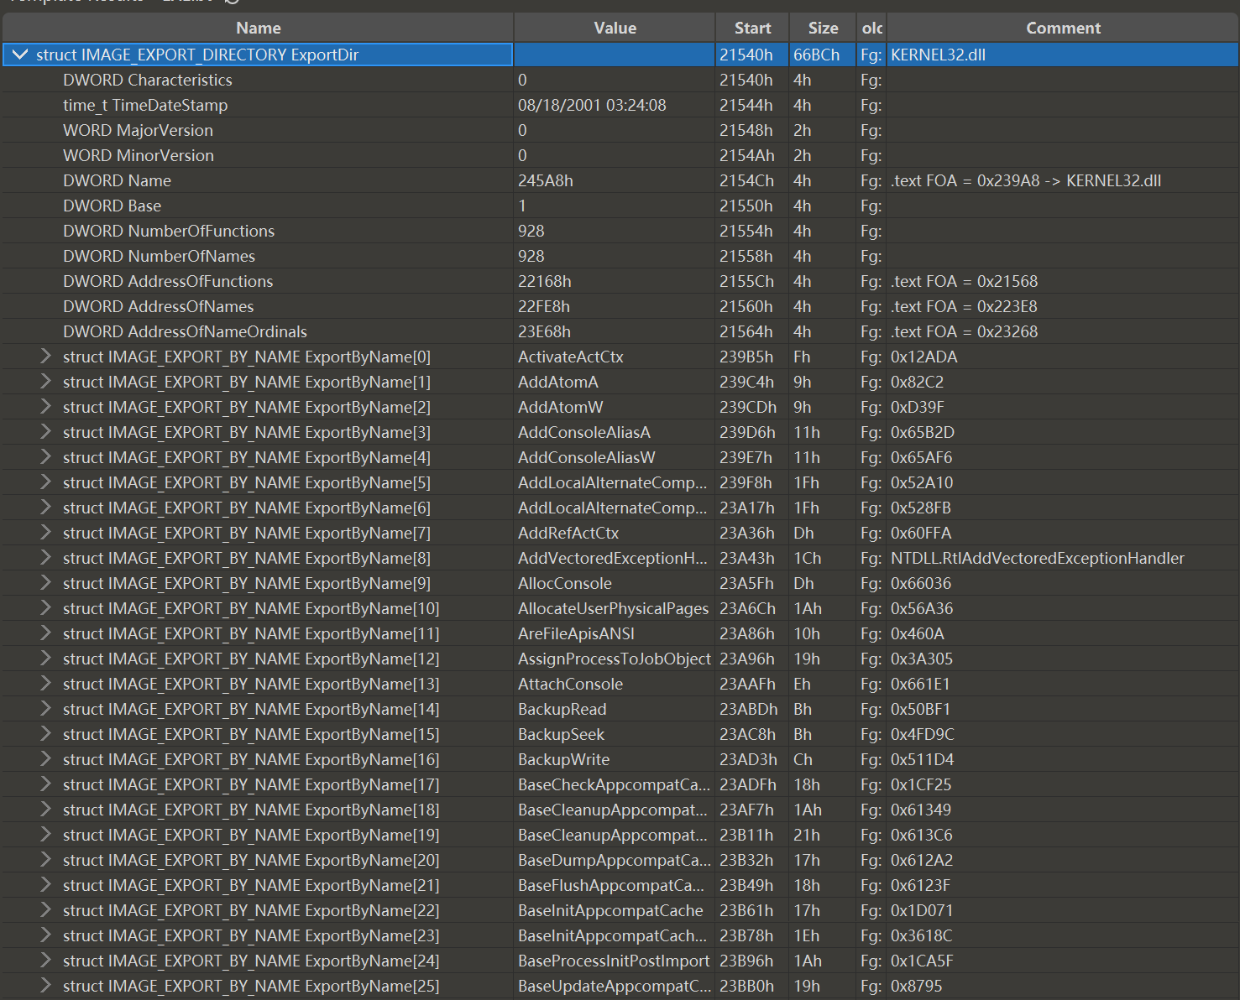Screen dimensions: 1240x1000
Task: Sort by the Comment column header
Action: 1063,28
